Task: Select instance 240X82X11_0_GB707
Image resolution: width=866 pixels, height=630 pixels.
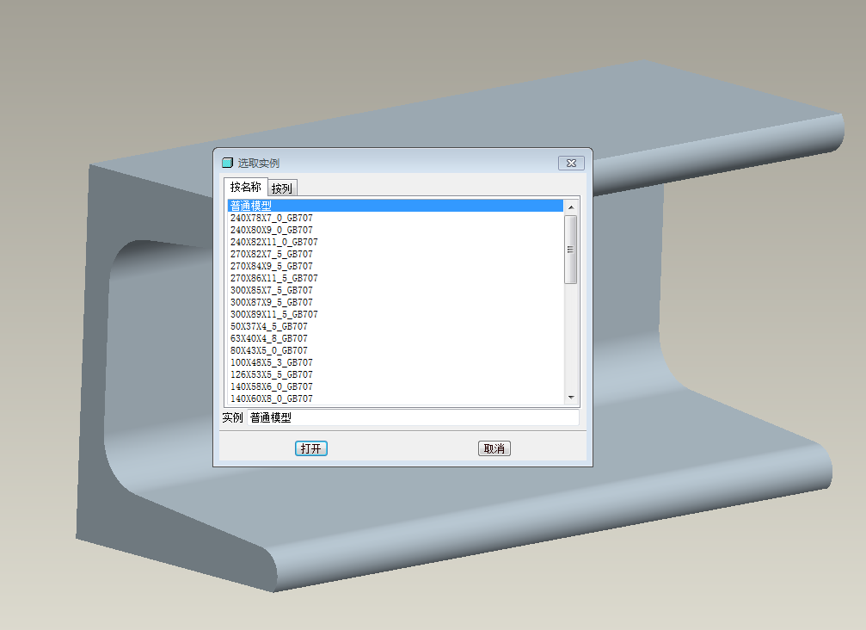Action: pyautogui.click(x=273, y=242)
